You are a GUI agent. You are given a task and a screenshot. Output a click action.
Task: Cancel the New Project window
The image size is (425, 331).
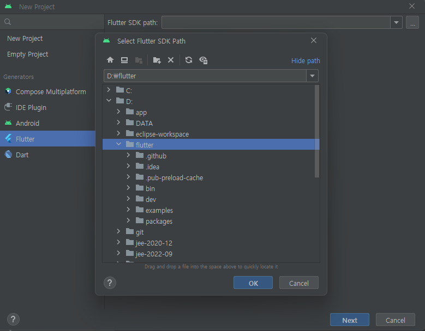tap(395, 320)
